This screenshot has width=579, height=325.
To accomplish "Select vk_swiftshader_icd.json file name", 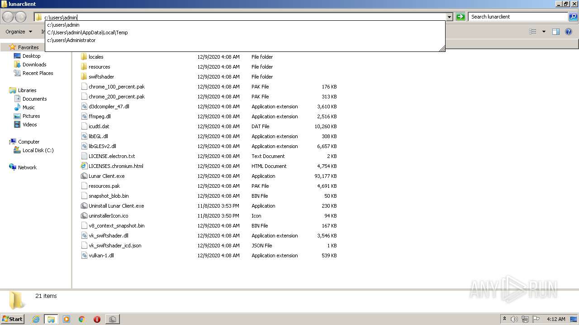I will [x=115, y=246].
